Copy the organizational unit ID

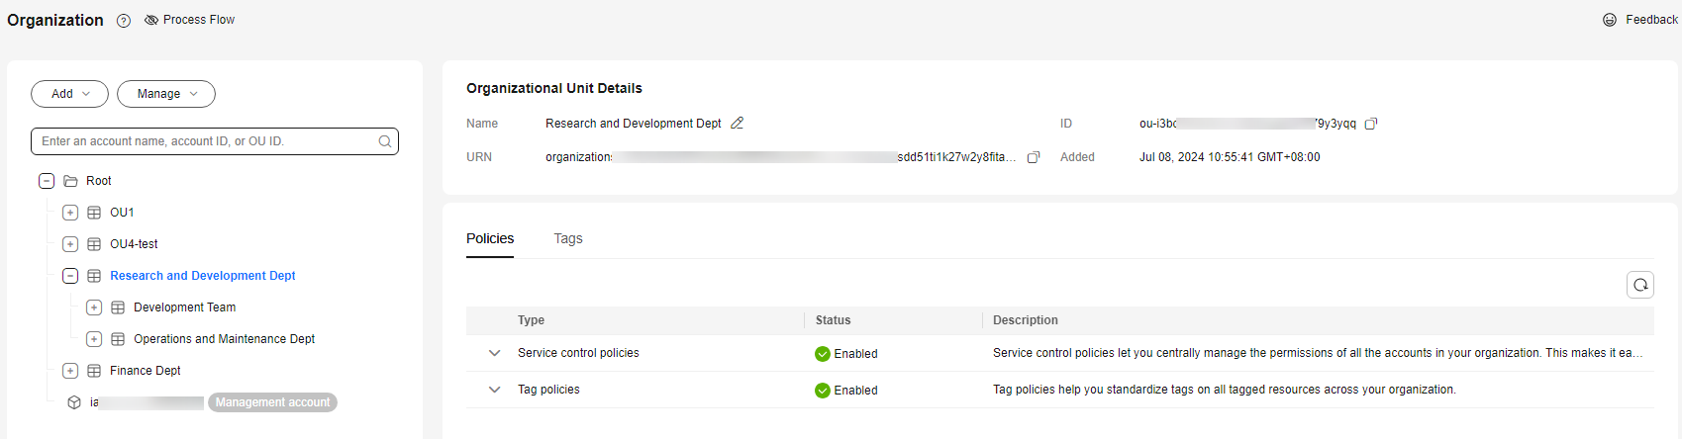1371,124
